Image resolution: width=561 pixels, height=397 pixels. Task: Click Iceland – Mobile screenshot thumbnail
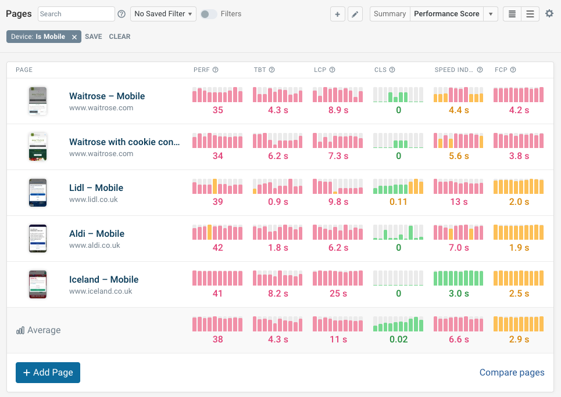pyautogui.click(x=38, y=284)
